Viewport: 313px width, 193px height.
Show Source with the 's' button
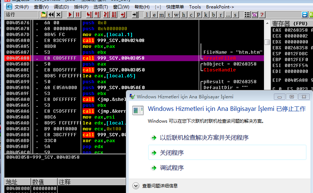tap(235, 15)
